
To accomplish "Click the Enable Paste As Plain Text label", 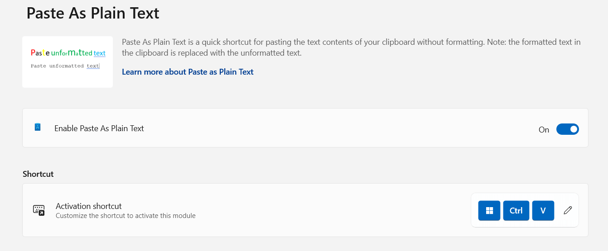I will click(99, 128).
